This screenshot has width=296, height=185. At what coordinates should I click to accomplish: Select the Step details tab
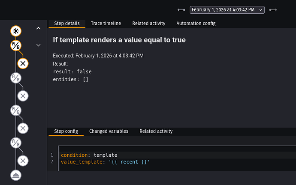coord(66,23)
